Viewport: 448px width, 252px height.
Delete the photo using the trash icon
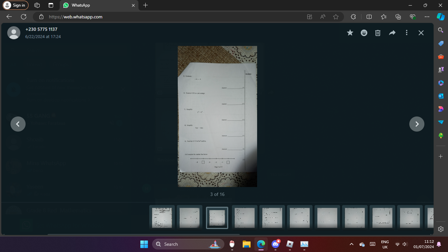tap(378, 33)
